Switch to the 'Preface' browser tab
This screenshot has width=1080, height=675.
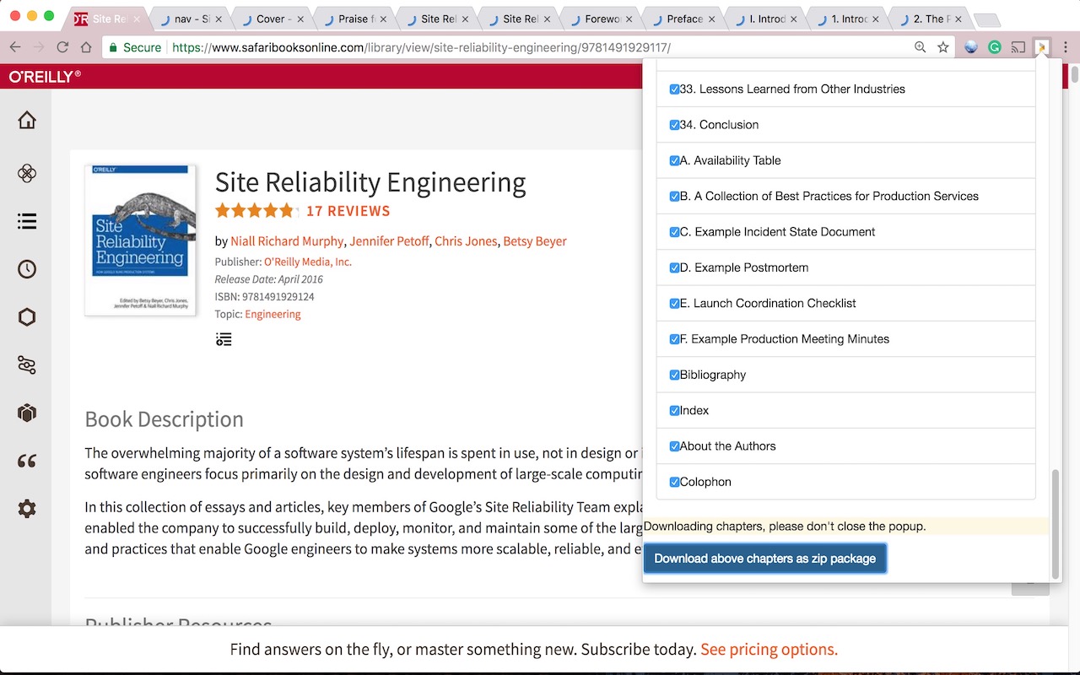click(x=683, y=19)
